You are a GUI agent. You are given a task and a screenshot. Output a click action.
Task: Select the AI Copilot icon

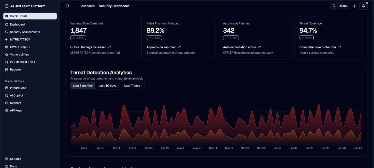(6, 95)
